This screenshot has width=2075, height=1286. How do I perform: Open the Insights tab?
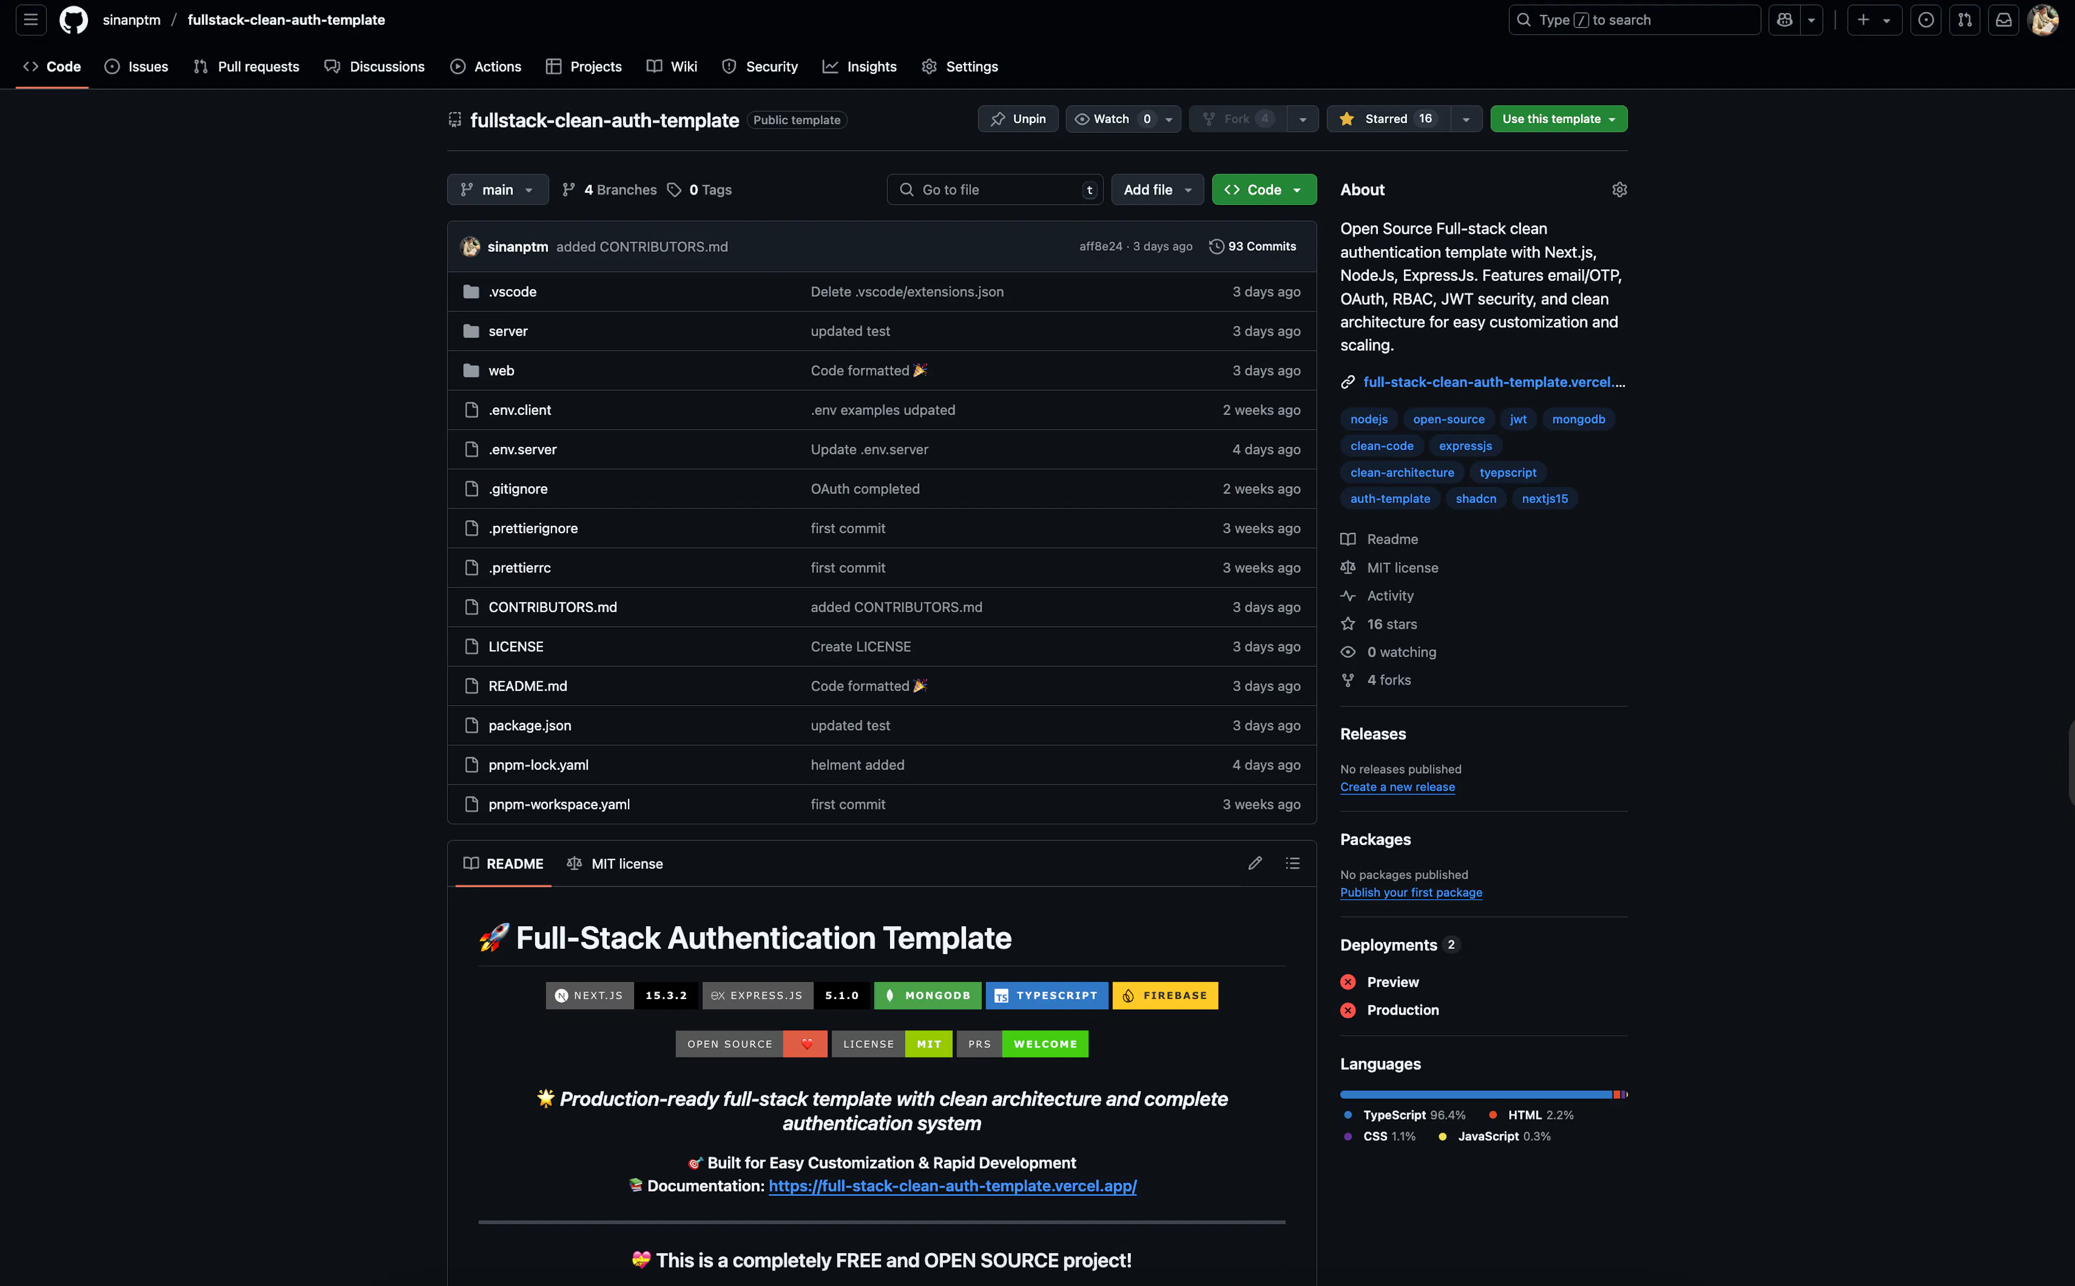pos(860,66)
